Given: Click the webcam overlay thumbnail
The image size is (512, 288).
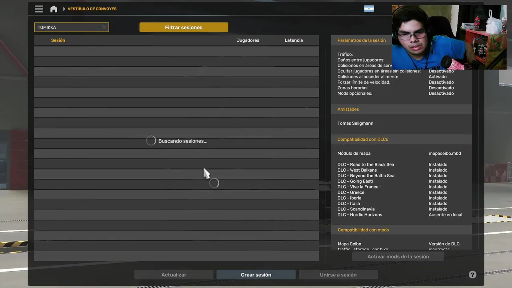Looking at the screenshot, I should click(x=449, y=37).
